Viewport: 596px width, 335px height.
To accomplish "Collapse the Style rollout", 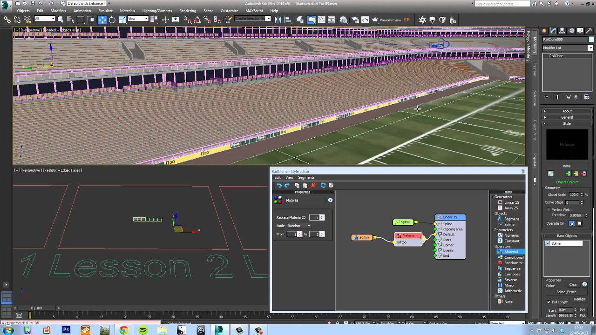I will point(567,123).
